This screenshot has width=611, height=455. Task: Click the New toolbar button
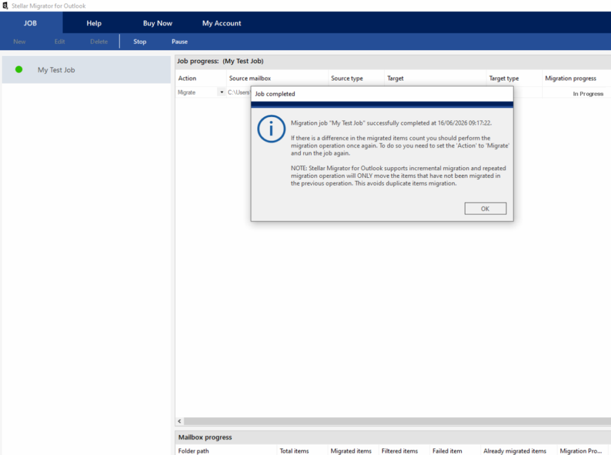(20, 41)
